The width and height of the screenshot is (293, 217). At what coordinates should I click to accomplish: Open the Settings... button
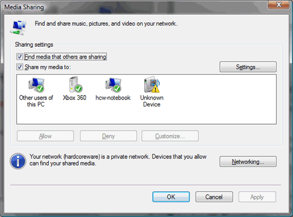coord(248,67)
